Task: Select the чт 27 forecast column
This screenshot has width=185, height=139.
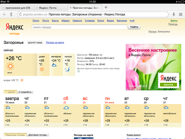Action: pyautogui.click(x=171, y=112)
